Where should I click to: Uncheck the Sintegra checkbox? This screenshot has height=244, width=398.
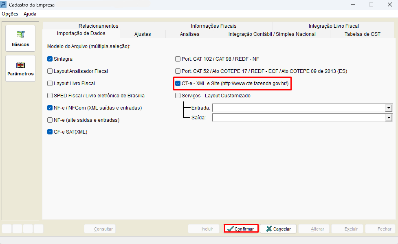pos(50,59)
